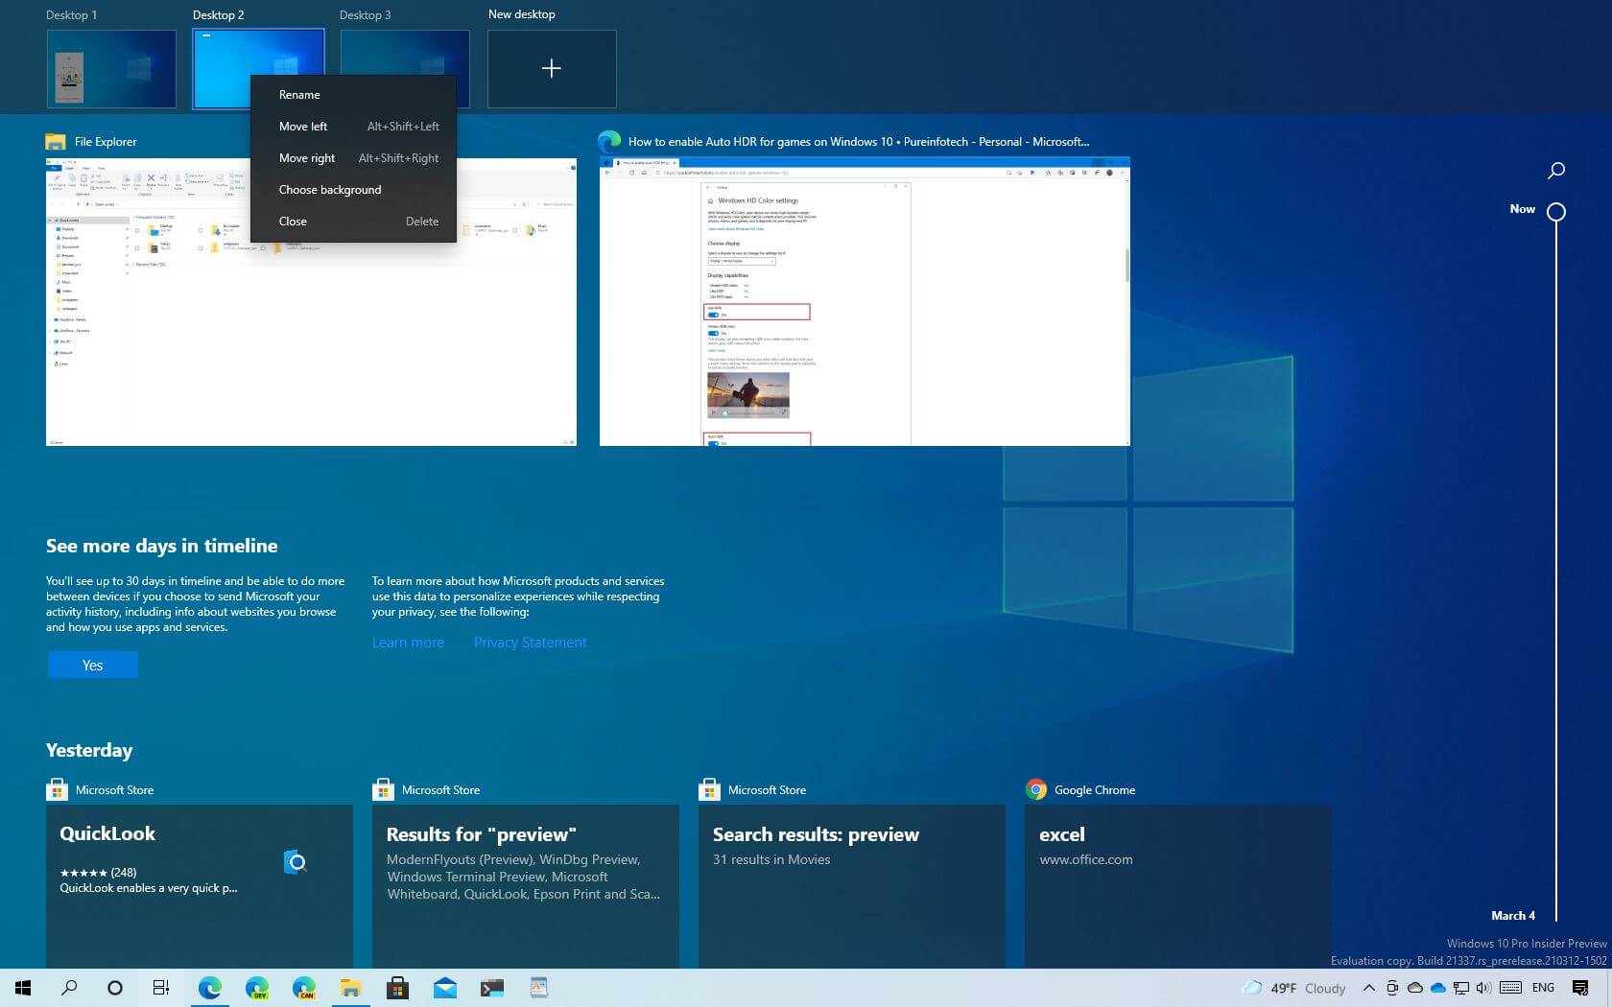Click the Now marker on timeline slider
1612x1007 pixels.
click(1555, 212)
